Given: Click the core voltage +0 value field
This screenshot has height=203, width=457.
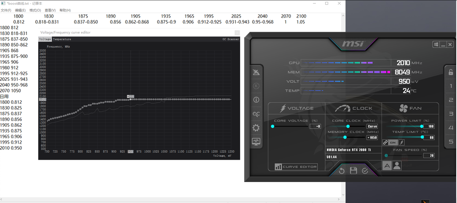Looking at the screenshot, I should [x=315, y=126].
